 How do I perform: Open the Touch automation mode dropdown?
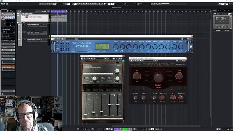(x=60, y=4)
